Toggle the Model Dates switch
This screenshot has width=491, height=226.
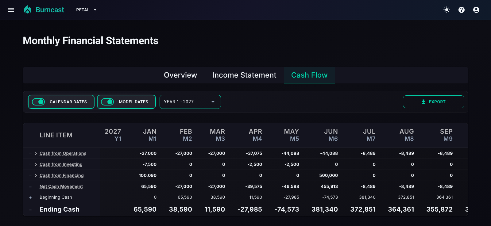(x=107, y=102)
